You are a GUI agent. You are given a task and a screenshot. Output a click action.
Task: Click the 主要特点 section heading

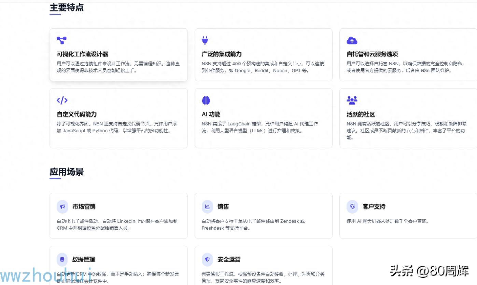coord(67,8)
